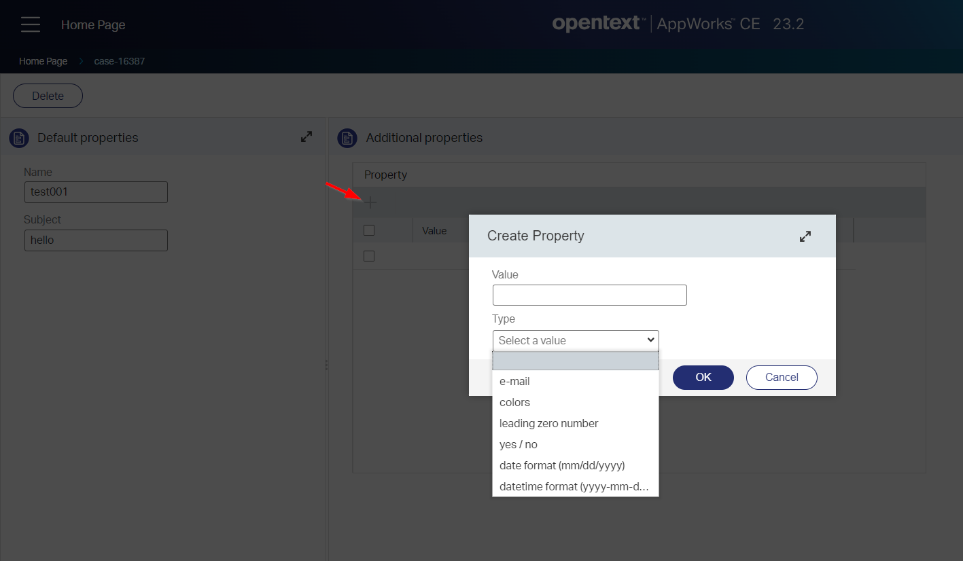Click the Home Page breadcrumb link
This screenshot has width=963, height=561.
click(x=43, y=61)
